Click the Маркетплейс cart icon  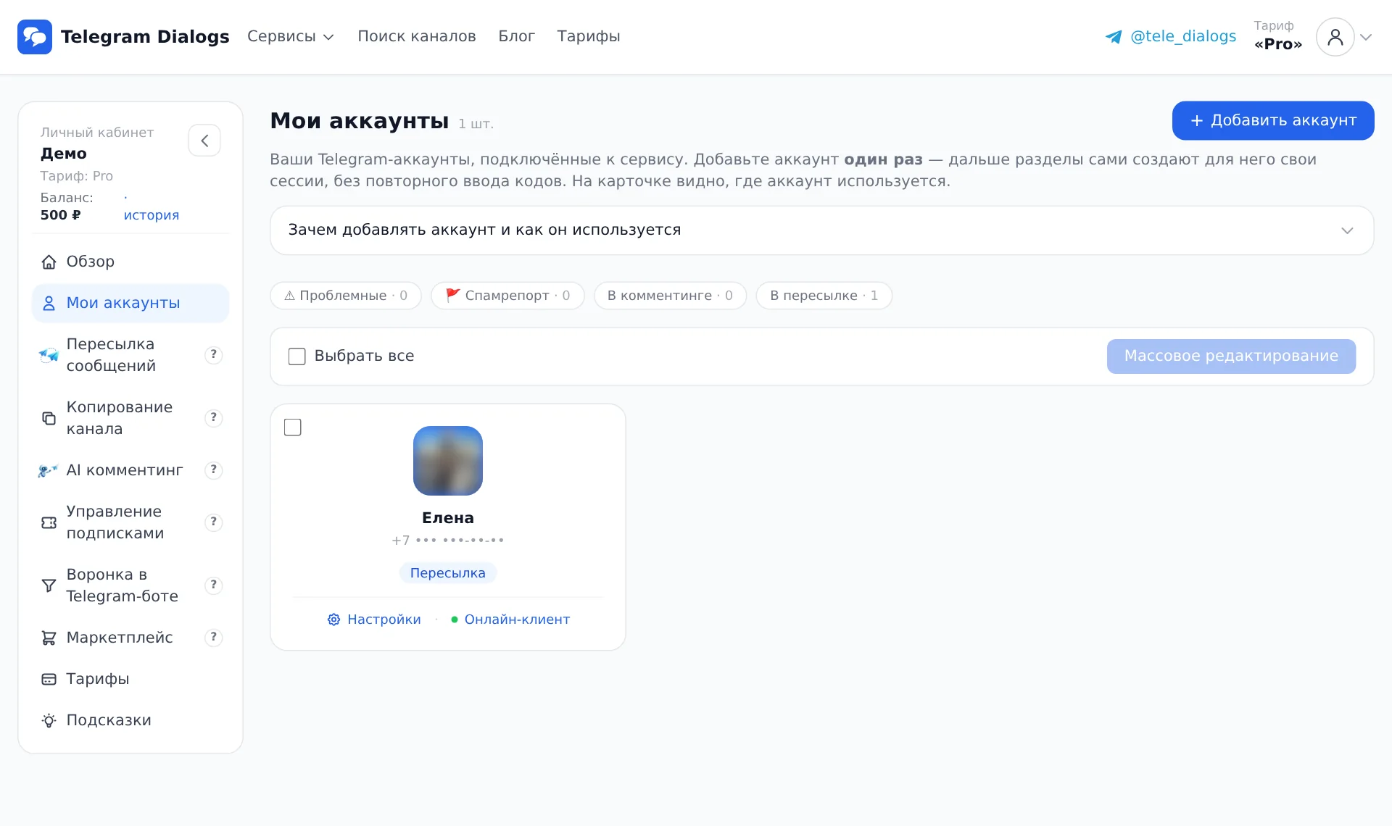click(49, 638)
